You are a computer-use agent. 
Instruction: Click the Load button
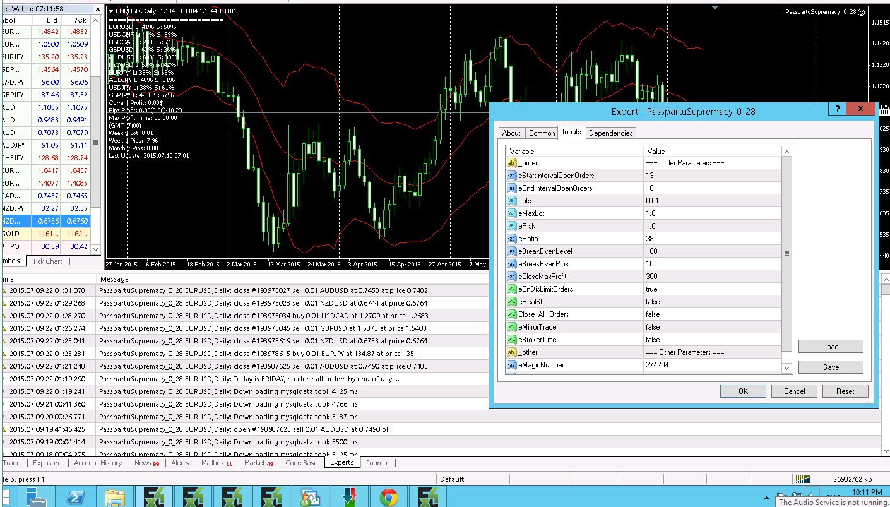pos(831,347)
